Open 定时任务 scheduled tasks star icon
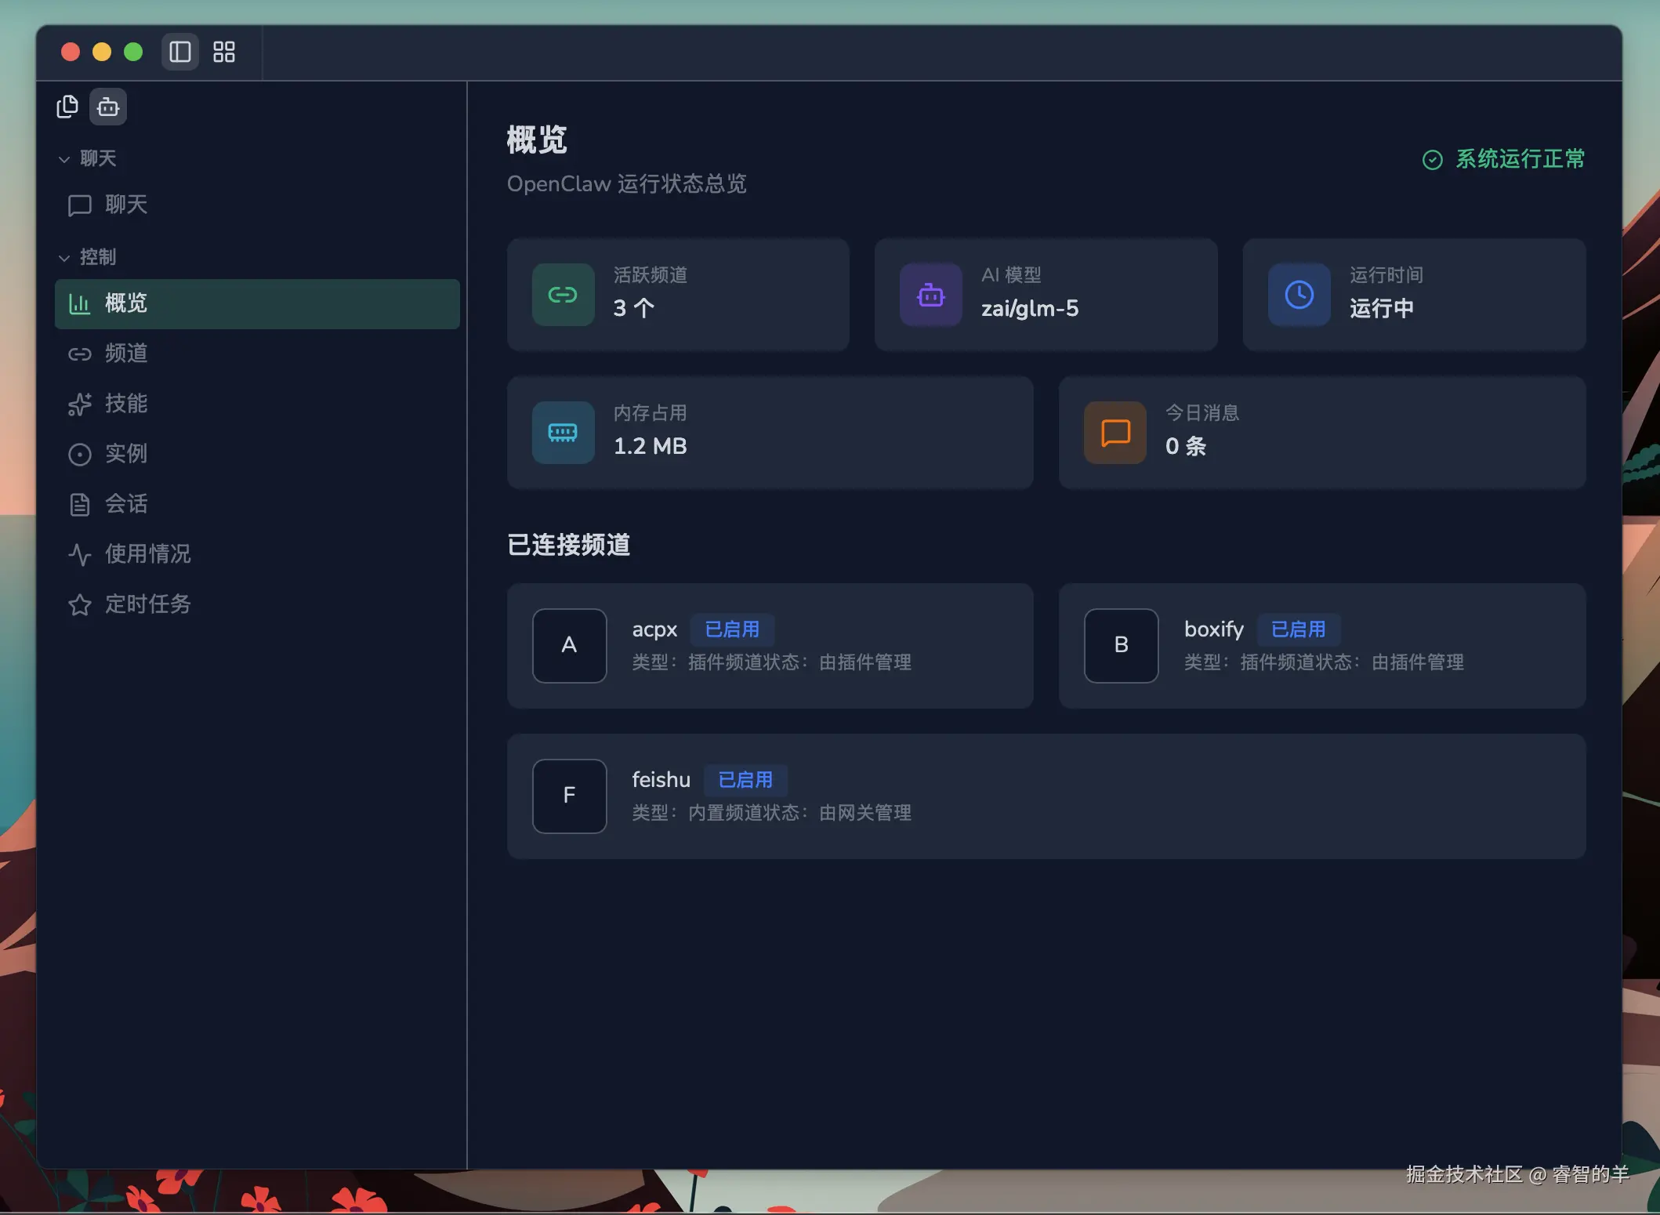Viewport: 1660px width, 1215px height. coord(81,604)
